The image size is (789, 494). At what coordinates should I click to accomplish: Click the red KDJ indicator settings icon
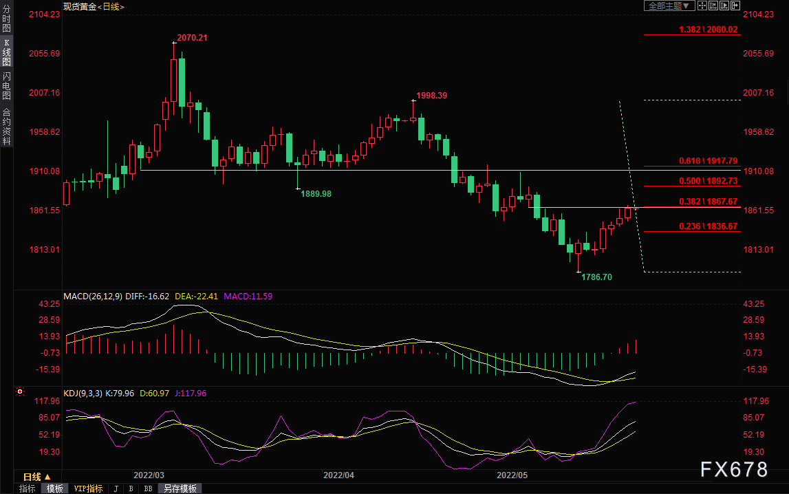pos(20,391)
